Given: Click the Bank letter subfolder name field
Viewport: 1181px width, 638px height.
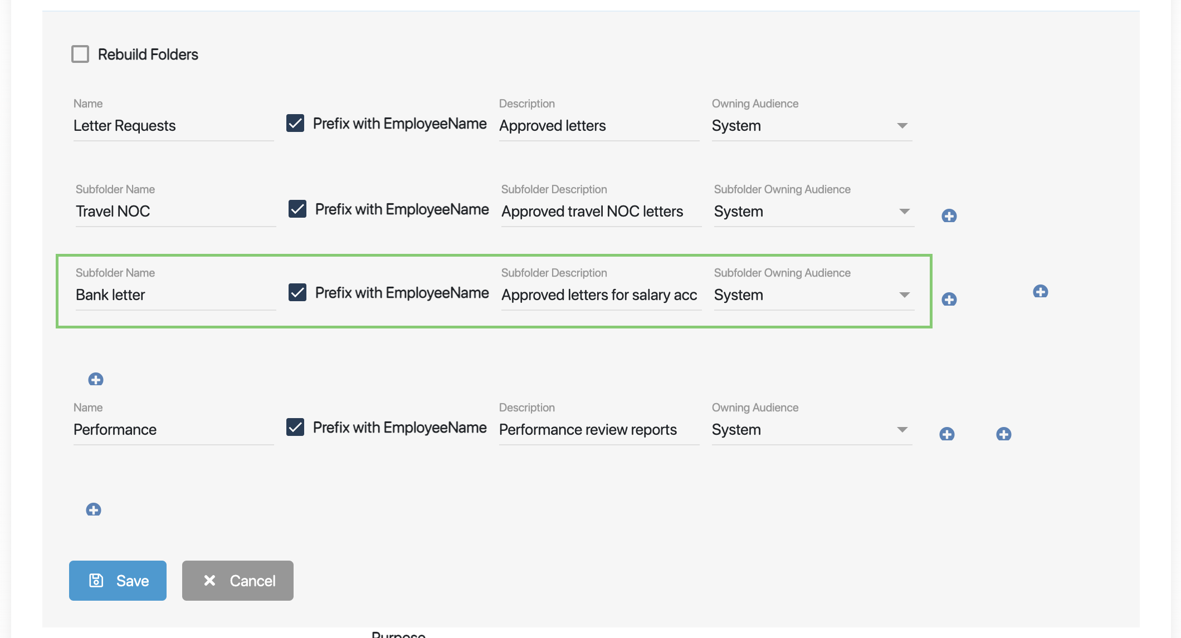Looking at the screenshot, I should coord(175,295).
